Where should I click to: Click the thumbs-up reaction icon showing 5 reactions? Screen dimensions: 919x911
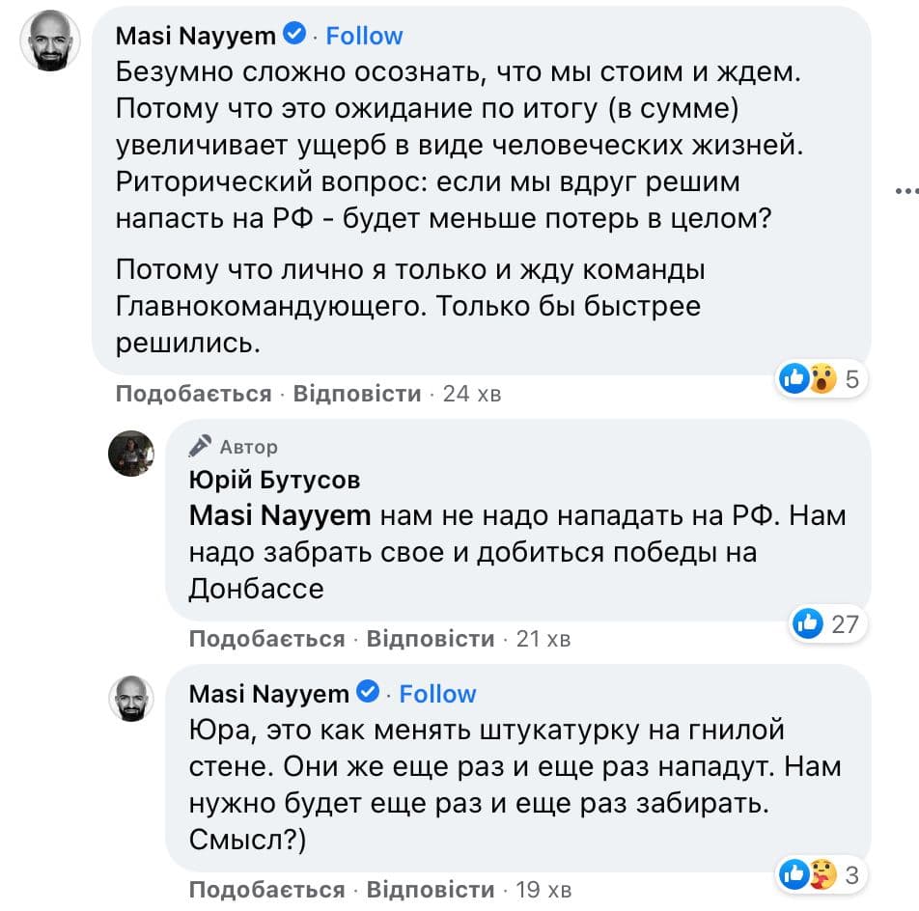point(794,379)
